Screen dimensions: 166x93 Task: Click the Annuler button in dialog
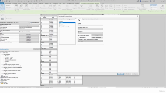coord(128,74)
